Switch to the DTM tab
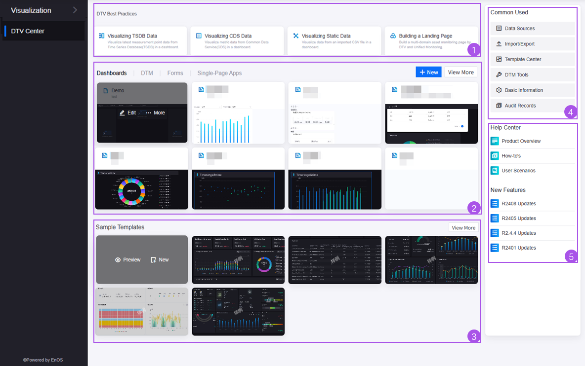Screen dimensions: 585x366 (147, 73)
